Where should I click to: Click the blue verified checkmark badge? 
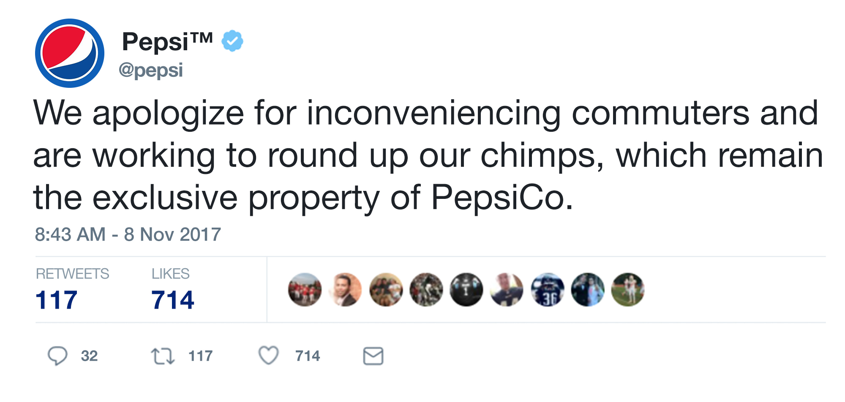232,41
